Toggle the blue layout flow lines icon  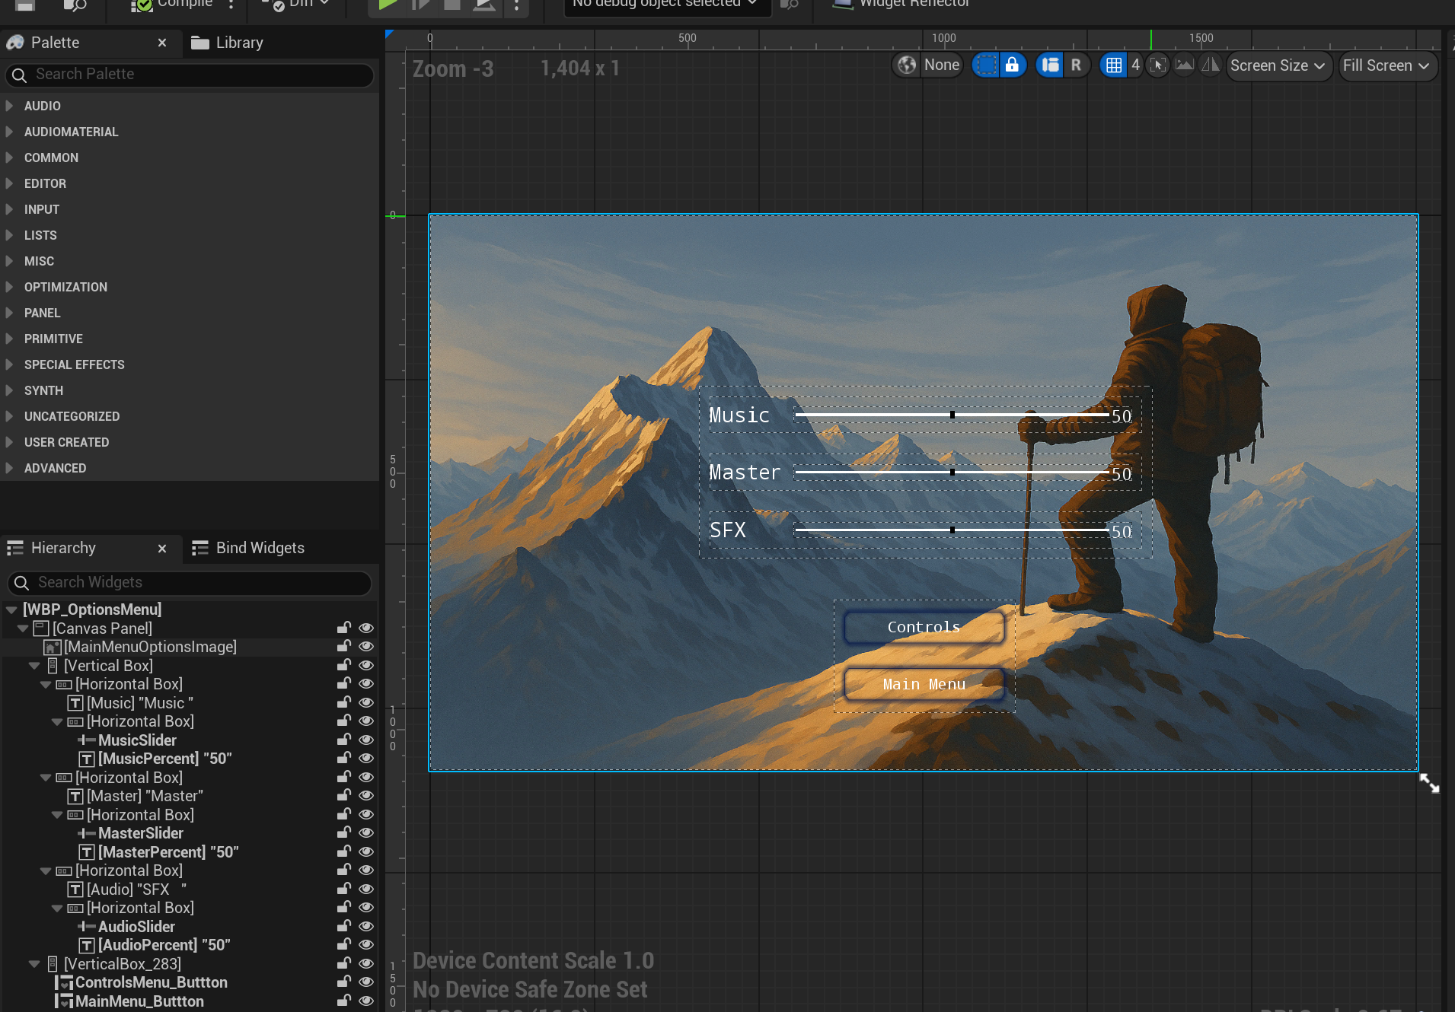click(1050, 65)
